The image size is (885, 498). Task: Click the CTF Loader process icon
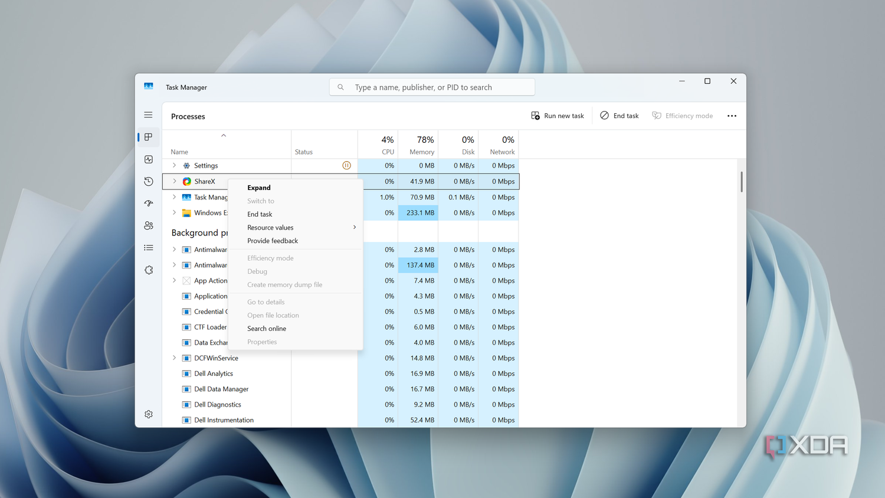coord(186,327)
